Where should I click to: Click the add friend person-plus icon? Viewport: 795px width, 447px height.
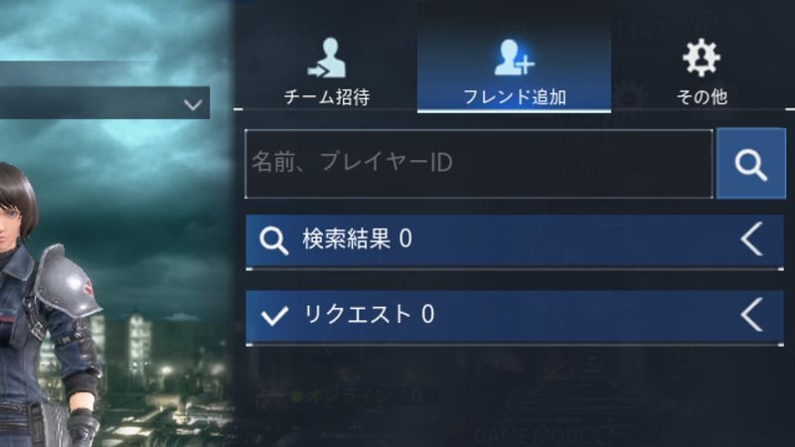[x=514, y=58]
